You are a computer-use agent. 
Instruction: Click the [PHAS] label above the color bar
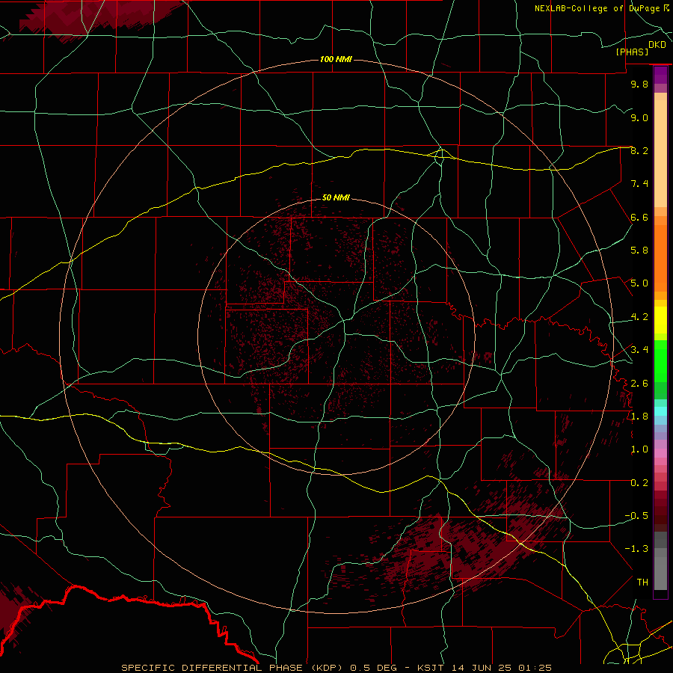tap(632, 52)
